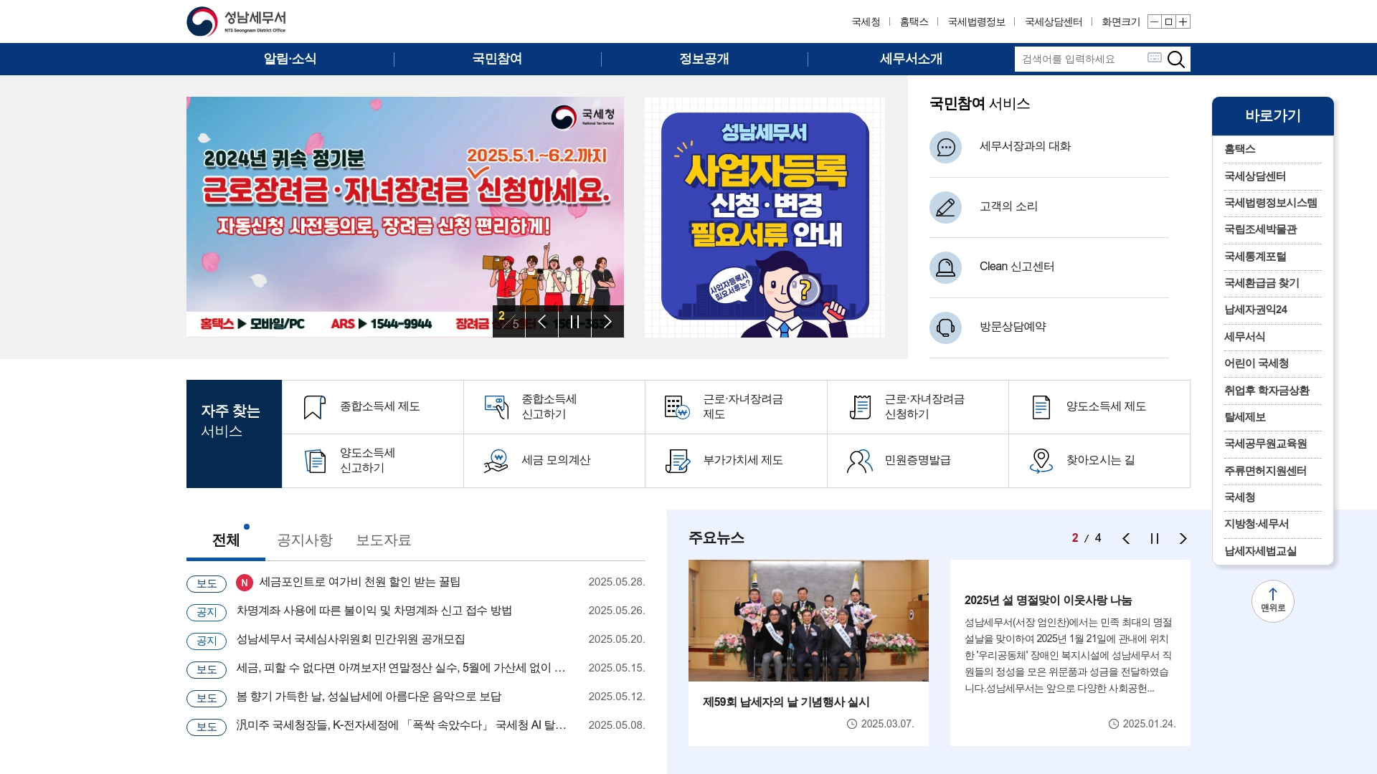Click the decrease screen size minus button
The height and width of the screenshot is (774, 1377).
coord(1154,21)
